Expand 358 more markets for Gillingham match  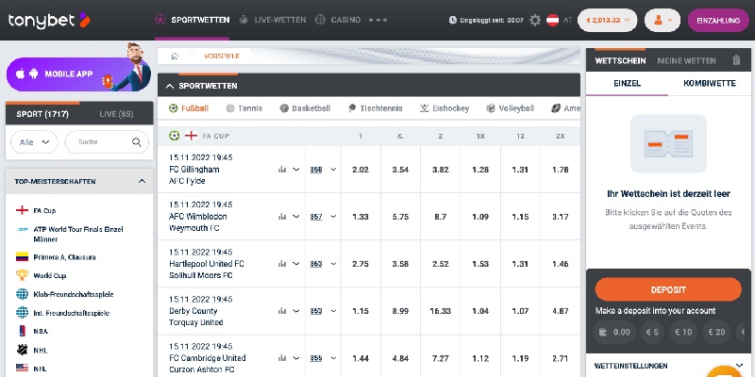point(323,170)
